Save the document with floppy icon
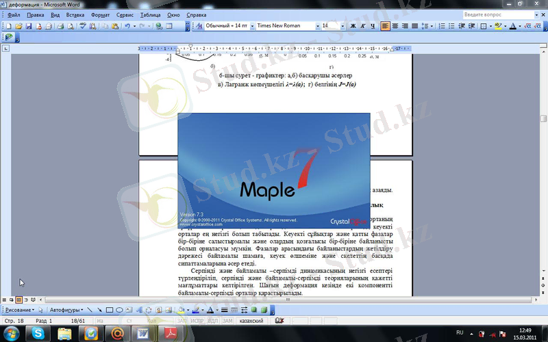 (29, 26)
